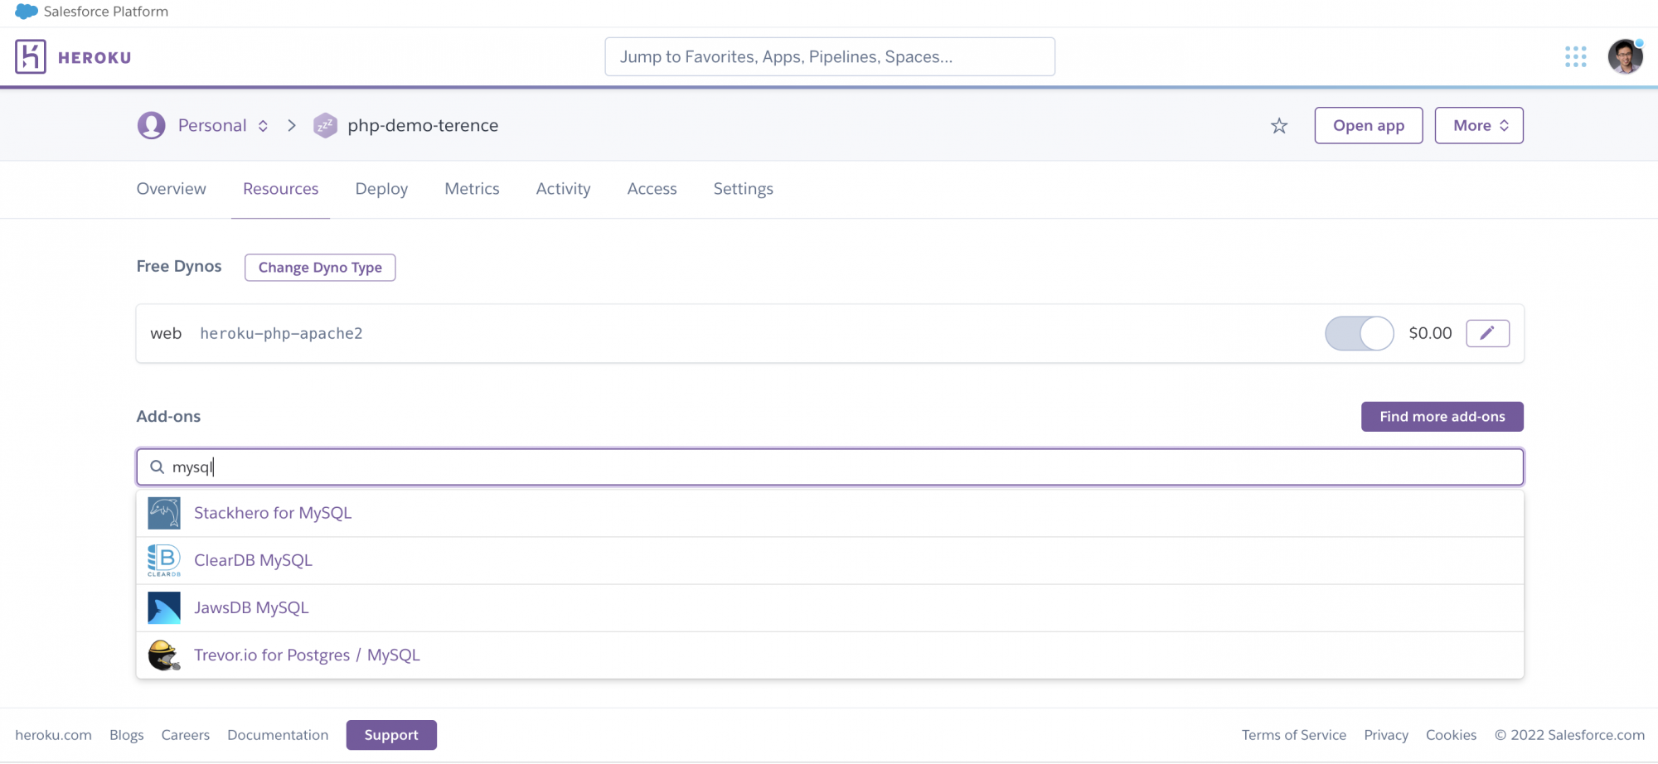Screen dimensions: 1658x764
Task: Open the Terms of Service link
Action: click(x=1293, y=735)
